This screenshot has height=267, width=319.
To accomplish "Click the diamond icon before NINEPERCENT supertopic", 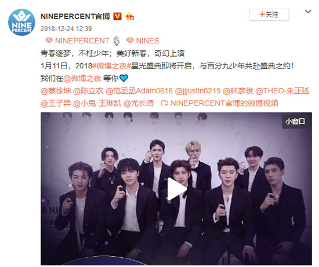I will pos(49,41).
